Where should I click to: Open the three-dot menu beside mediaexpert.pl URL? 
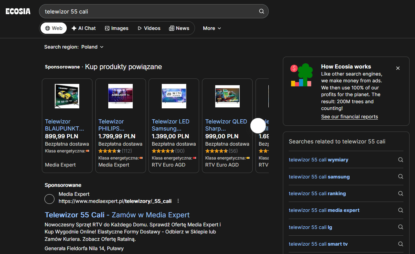(178, 201)
